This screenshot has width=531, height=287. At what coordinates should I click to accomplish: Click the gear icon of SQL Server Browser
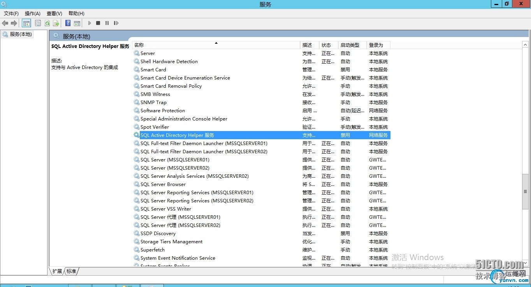[x=137, y=184]
